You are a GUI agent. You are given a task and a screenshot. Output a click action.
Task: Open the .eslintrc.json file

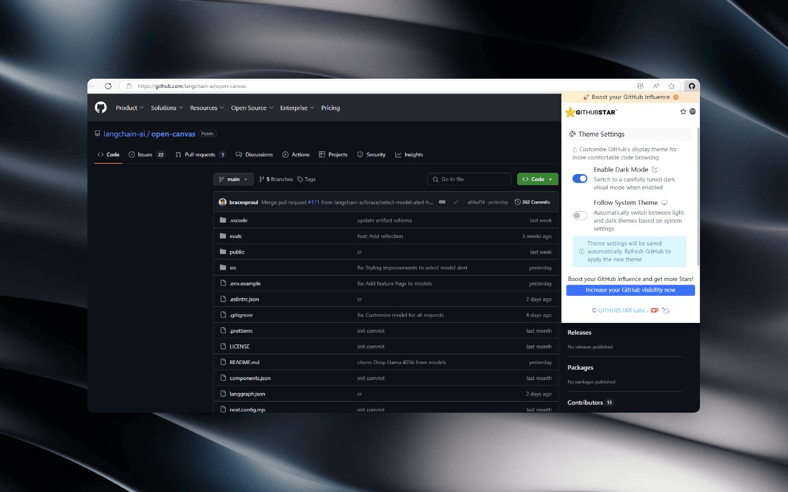point(244,299)
